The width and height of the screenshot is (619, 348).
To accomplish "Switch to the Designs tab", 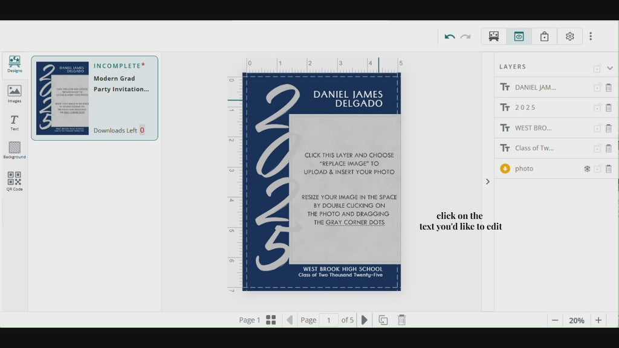I will [x=15, y=64].
